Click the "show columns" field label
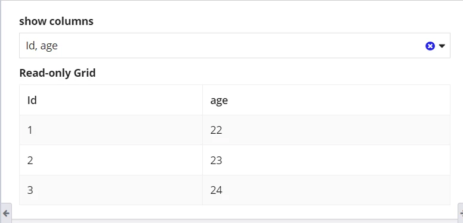 pyautogui.click(x=57, y=21)
